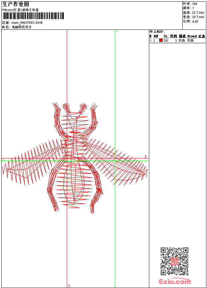Click the 生产作业图 title

[x=16, y=4]
